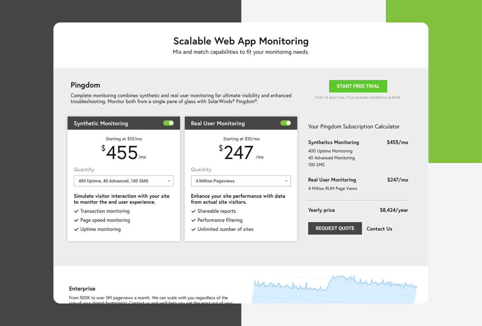Click the checkmark beside Performance filtering

(194, 220)
